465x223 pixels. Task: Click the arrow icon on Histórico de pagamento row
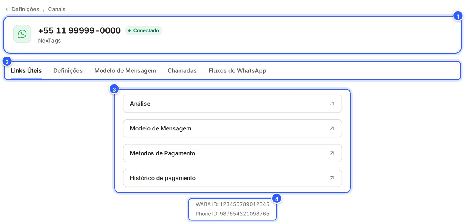click(332, 178)
